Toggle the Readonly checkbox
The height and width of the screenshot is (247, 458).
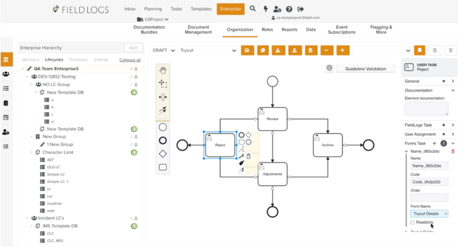pos(412,222)
